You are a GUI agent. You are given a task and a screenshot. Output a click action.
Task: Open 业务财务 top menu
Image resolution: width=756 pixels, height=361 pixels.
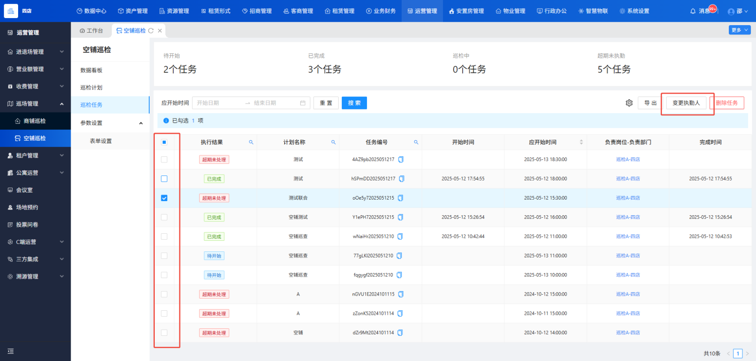381,11
